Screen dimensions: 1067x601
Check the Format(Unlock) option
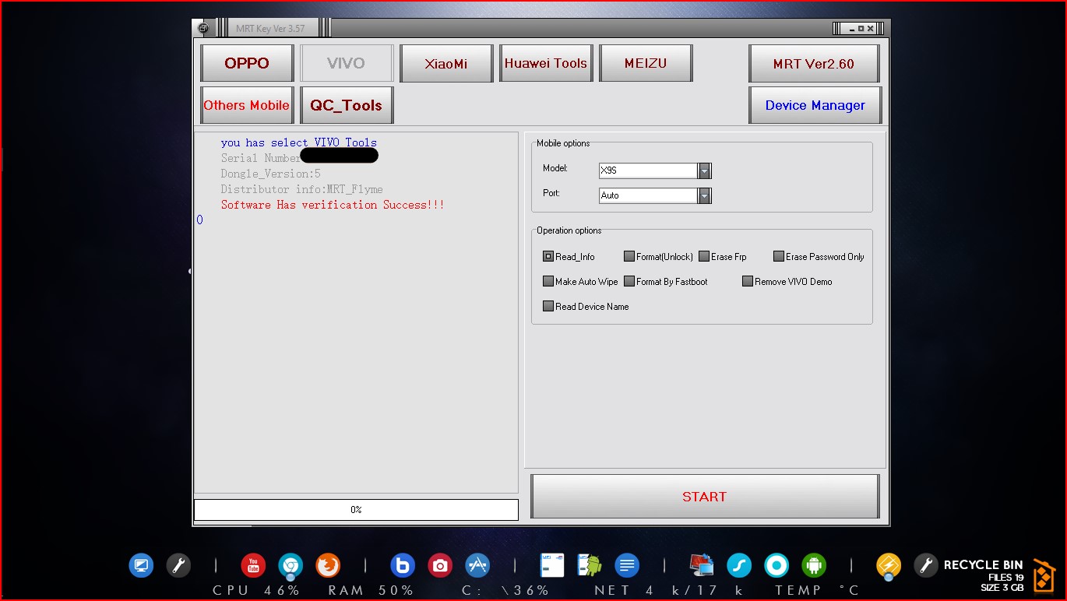(629, 256)
